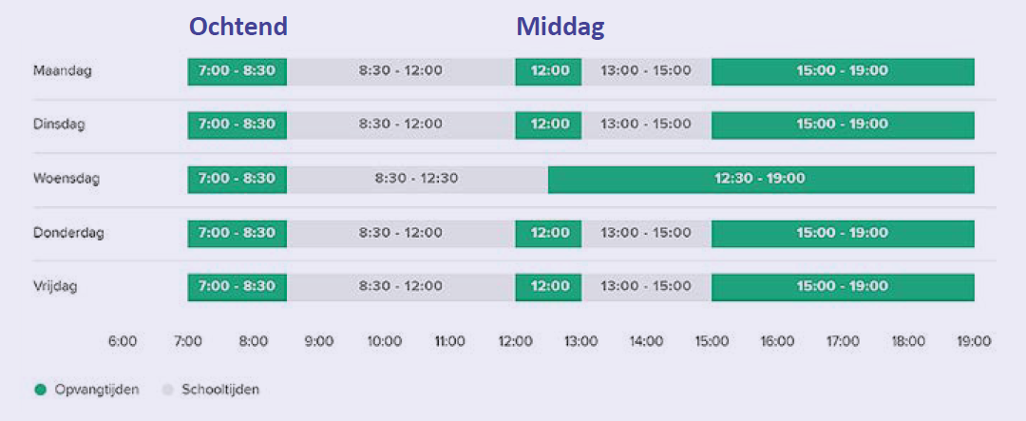Click the 6:00 time axis marker

(x=123, y=341)
